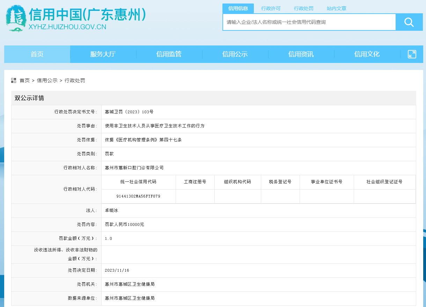Click credit code 91441302MA56FYF879
This screenshot has width=426, height=307.
point(138,196)
